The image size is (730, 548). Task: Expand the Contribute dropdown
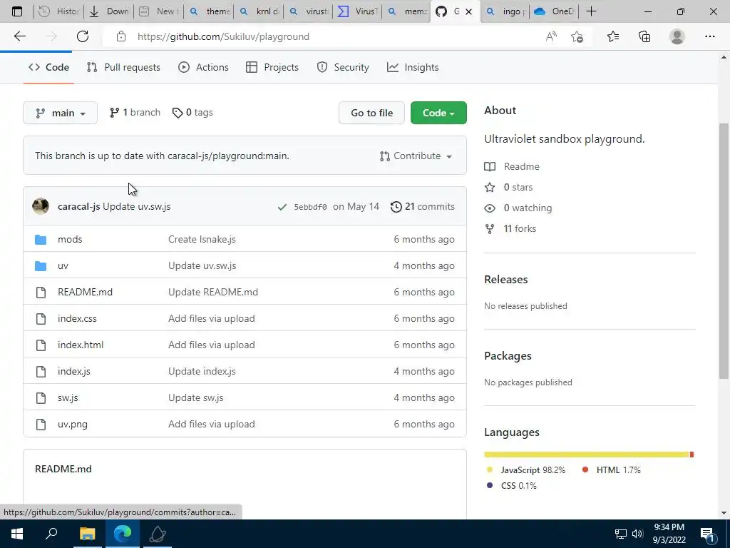click(416, 156)
